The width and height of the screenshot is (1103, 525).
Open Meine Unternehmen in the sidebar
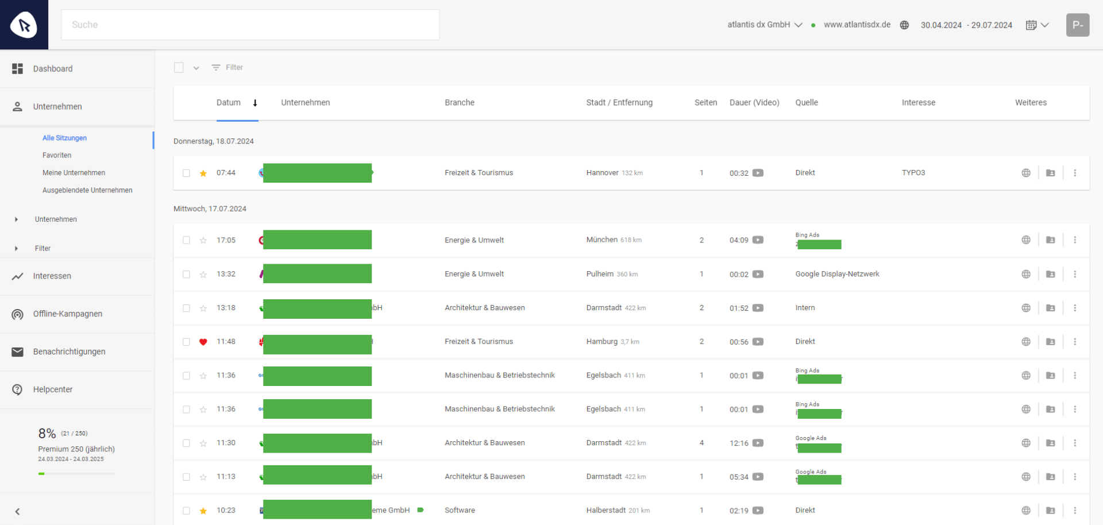74,173
